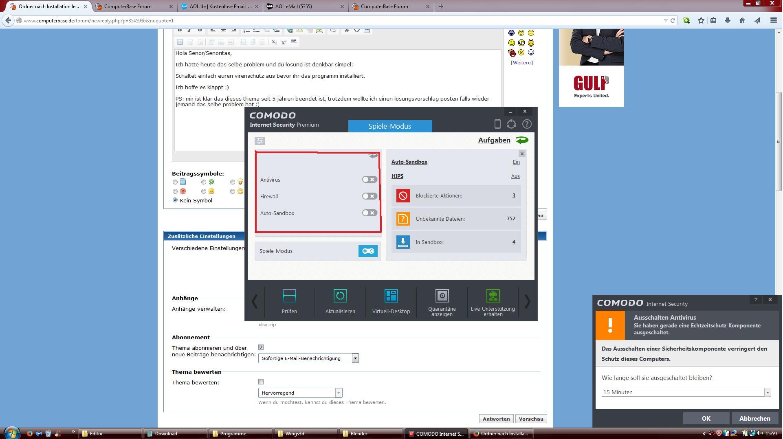
Task: Click orange Unbekannte Dateien icon
Action: pyautogui.click(x=403, y=219)
